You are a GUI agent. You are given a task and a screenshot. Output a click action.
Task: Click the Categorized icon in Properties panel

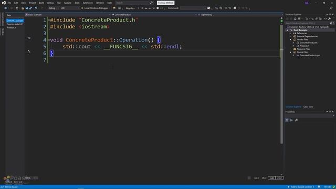[x=287, y=120]
